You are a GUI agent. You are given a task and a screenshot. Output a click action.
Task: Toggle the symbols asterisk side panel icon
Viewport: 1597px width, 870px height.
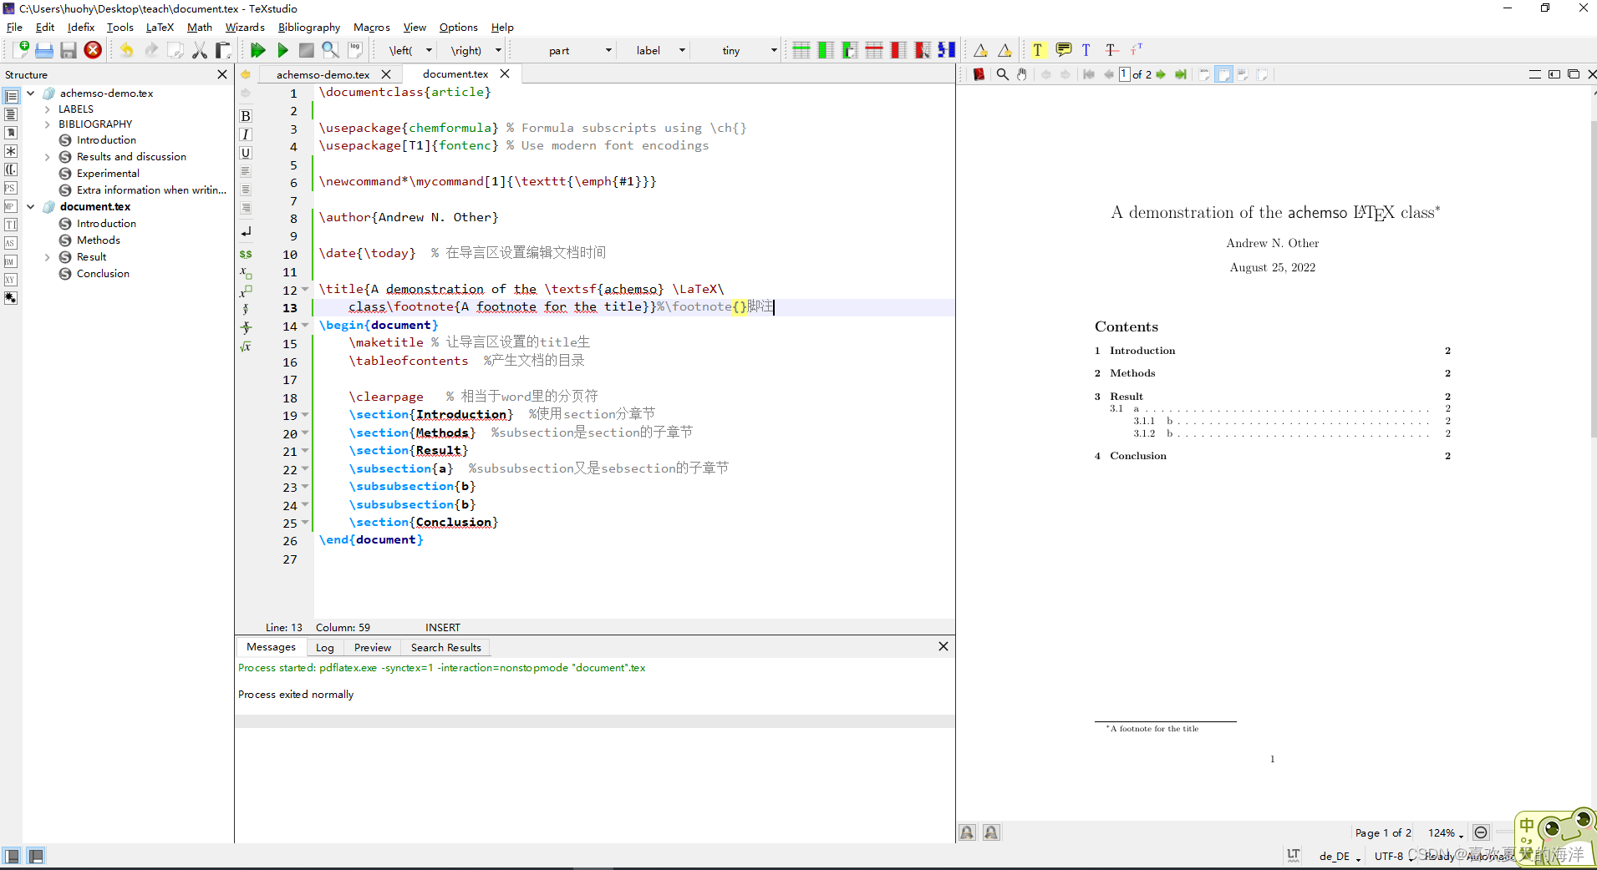(x=11, y=151)
